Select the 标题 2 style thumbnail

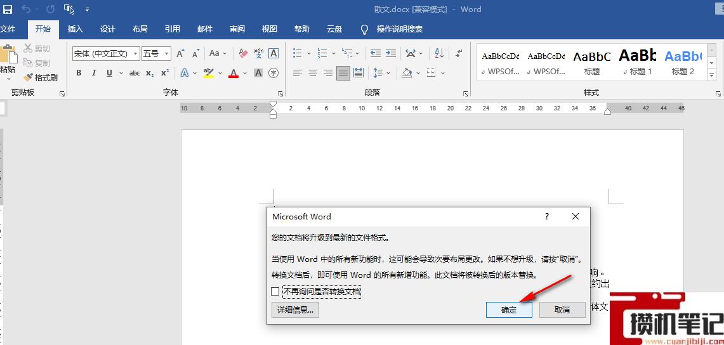tap(683, 62)
